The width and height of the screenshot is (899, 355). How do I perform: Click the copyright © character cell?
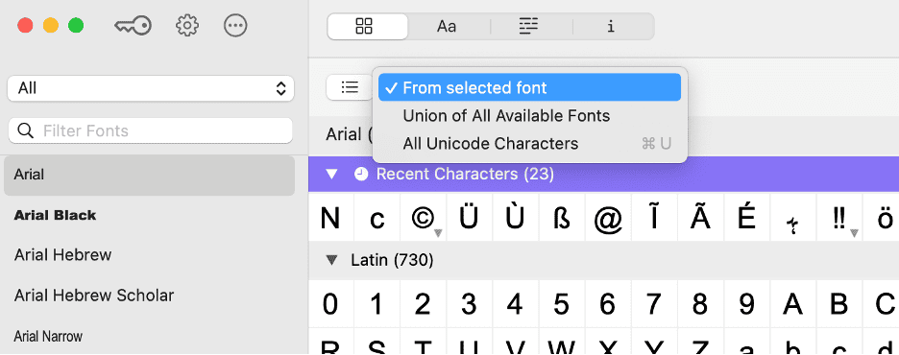(x=424, y=217)
